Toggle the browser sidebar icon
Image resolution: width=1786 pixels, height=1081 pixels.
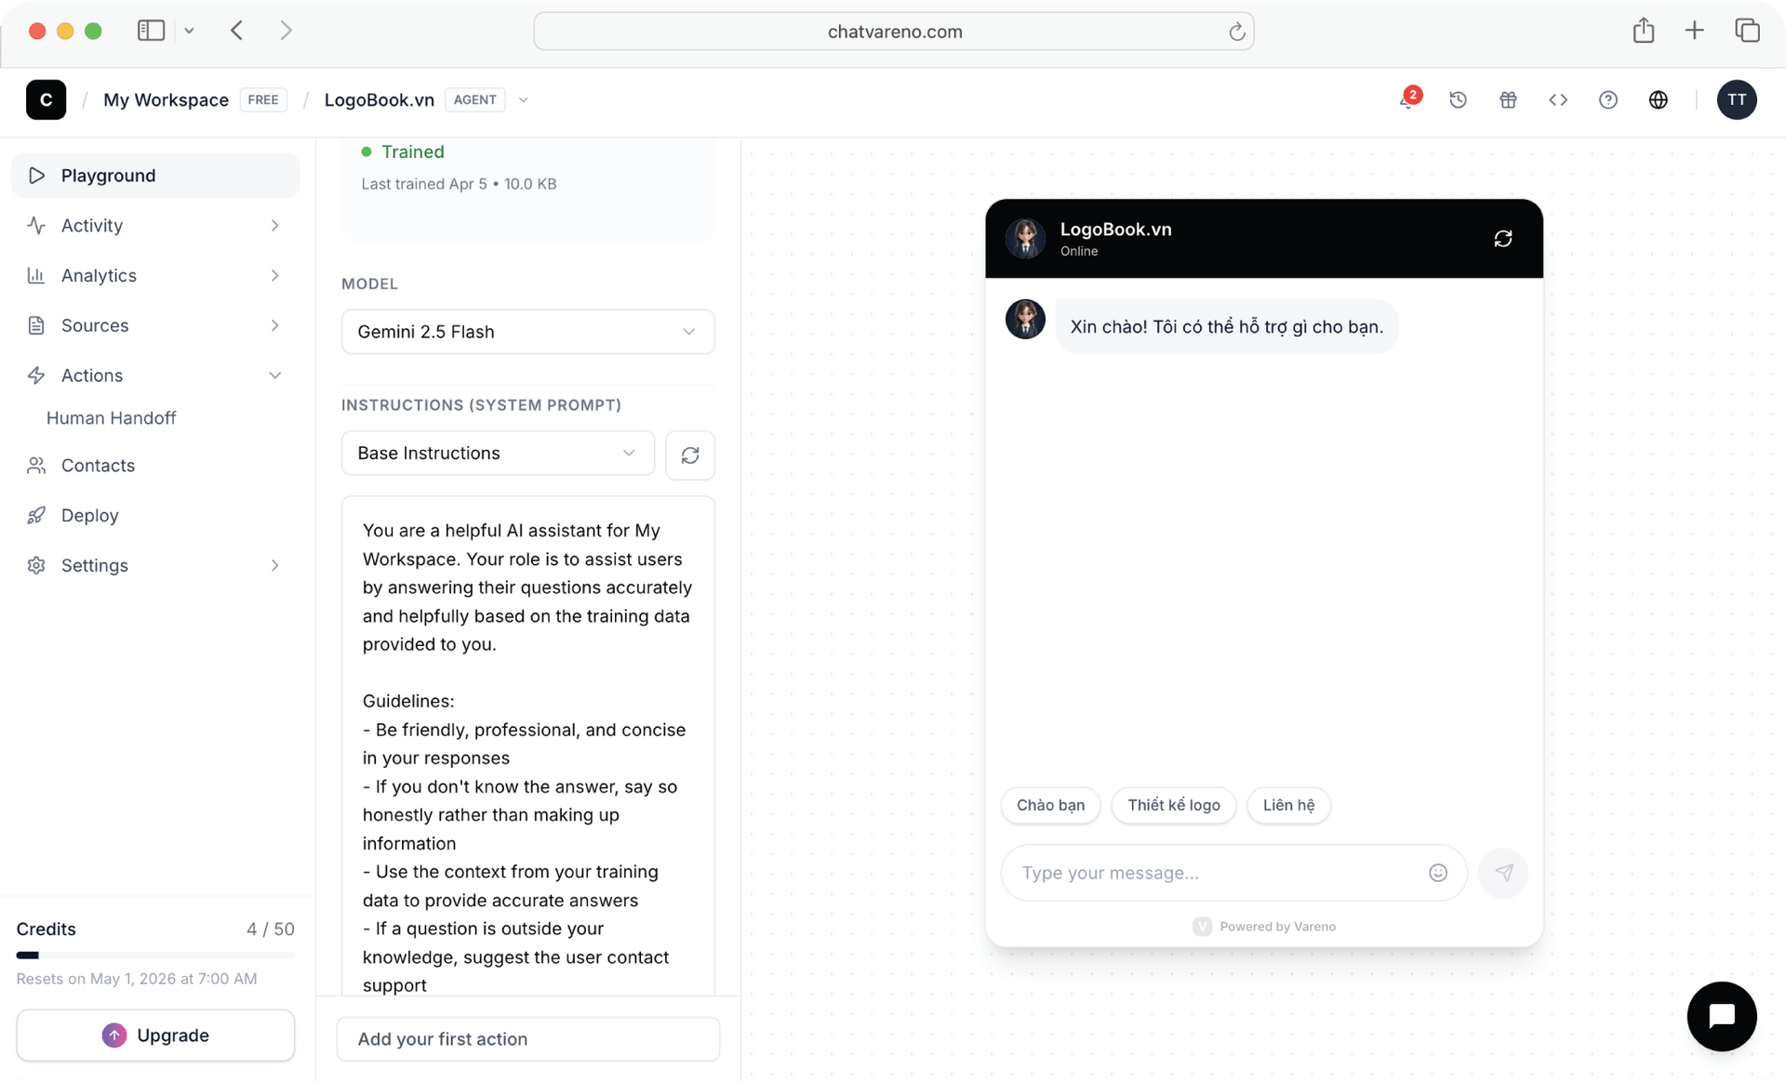(151, 30)
